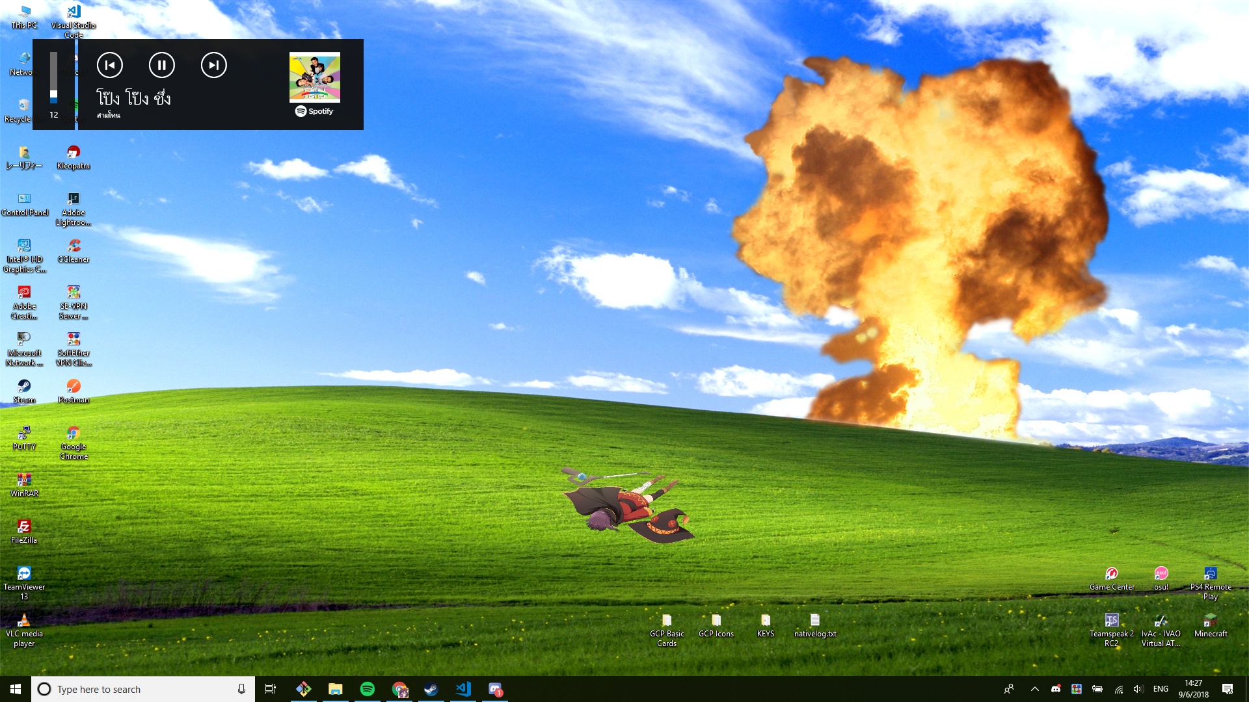Open Teamspeak 2 RC2 desktop shortcut
Screen dimensions: 1249x702
[x=1112, y=629]
